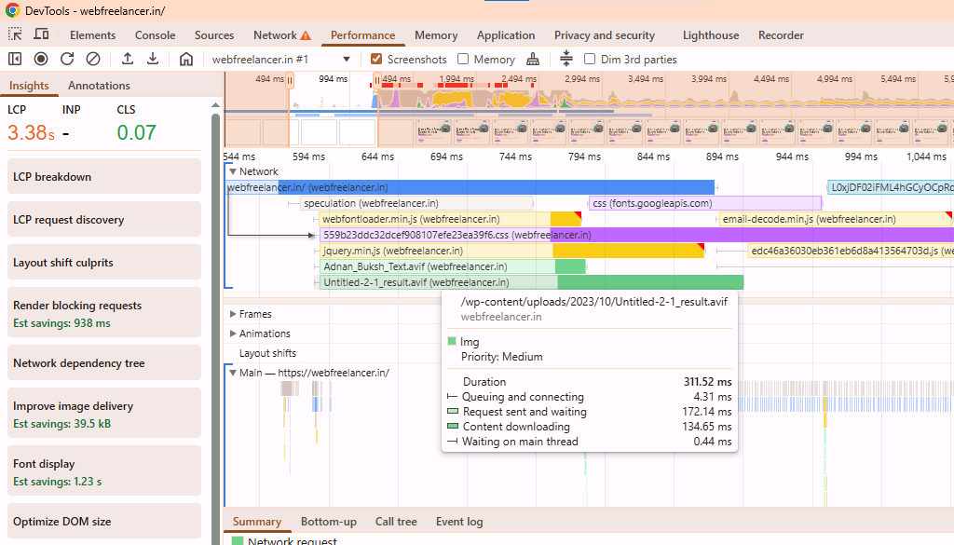This screenshot has height=545, width=954.
Task: Upload a trace file
Action: (x=128, y=59)
